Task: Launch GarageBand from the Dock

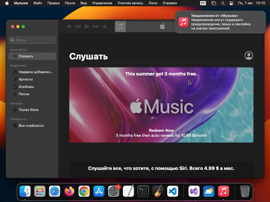Action: [x=158, y=191]
